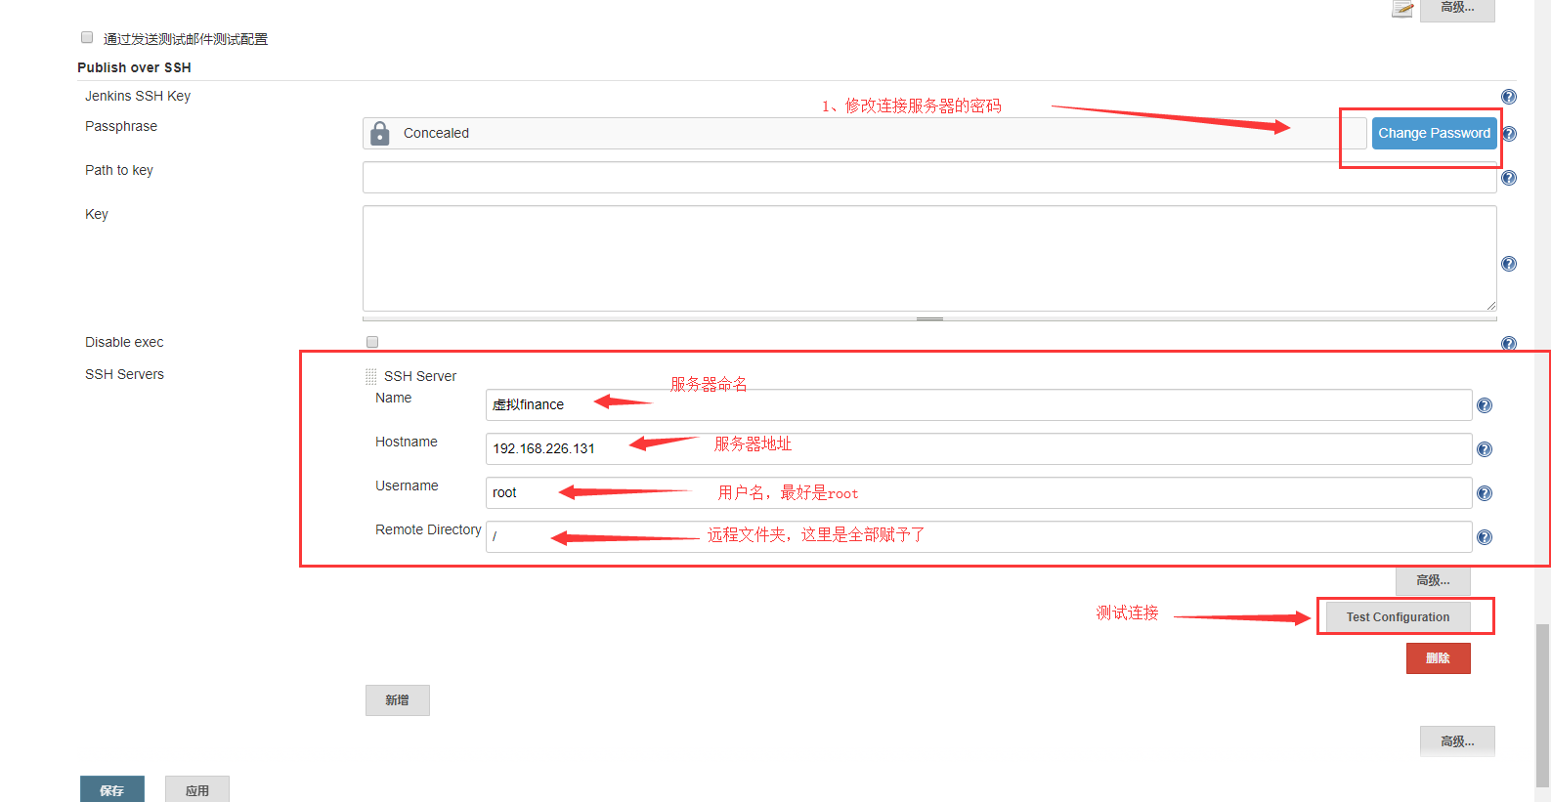Tick the send test e-mail checkbox
The height and width of the screenshot is (802, 1551).
tap(87, 38)
